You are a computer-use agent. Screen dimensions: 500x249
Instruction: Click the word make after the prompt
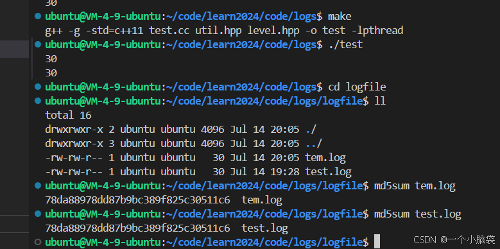click(x=340, y=16)
